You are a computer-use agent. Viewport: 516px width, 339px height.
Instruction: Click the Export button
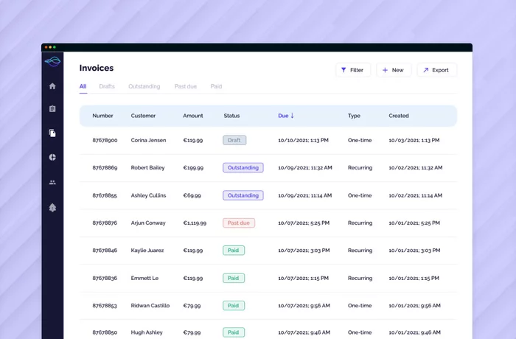click(436, 70)
